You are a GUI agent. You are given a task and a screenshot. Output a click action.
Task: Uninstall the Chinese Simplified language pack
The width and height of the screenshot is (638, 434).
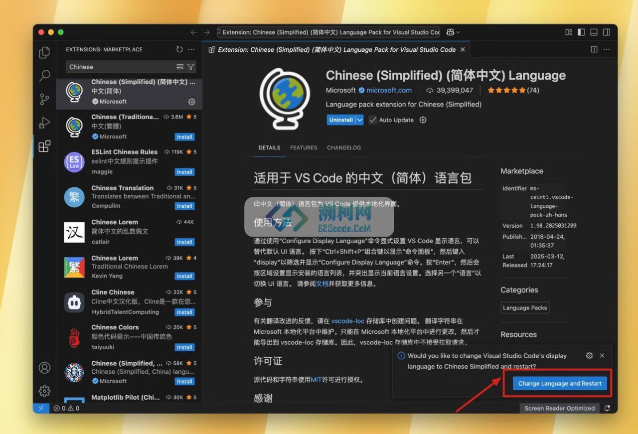pos(341,120)
